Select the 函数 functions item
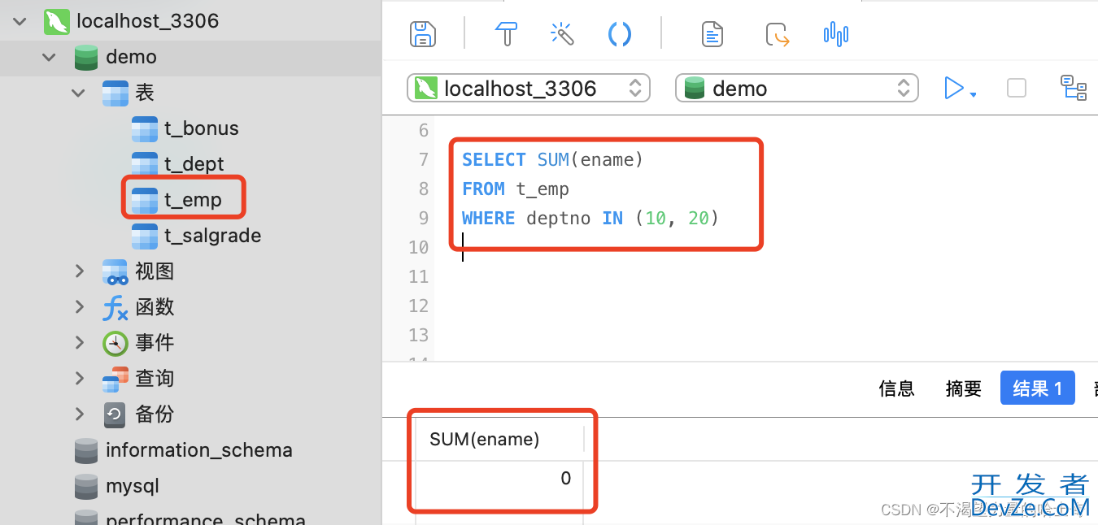This screenshot has width=1098, height=525. pos(155,307)
